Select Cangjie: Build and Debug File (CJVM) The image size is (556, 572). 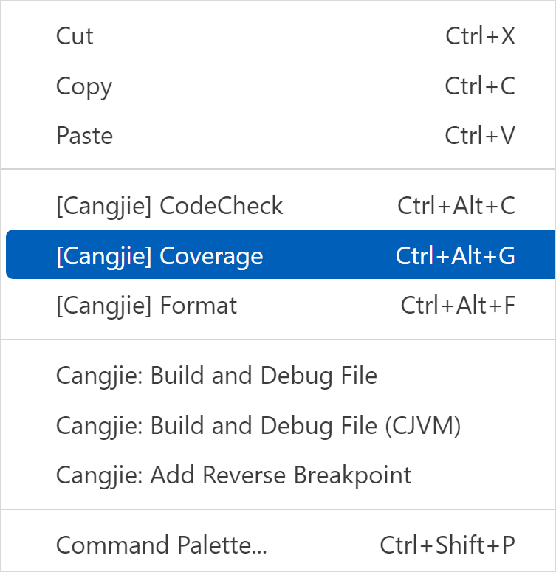click(x=258, y=425)
